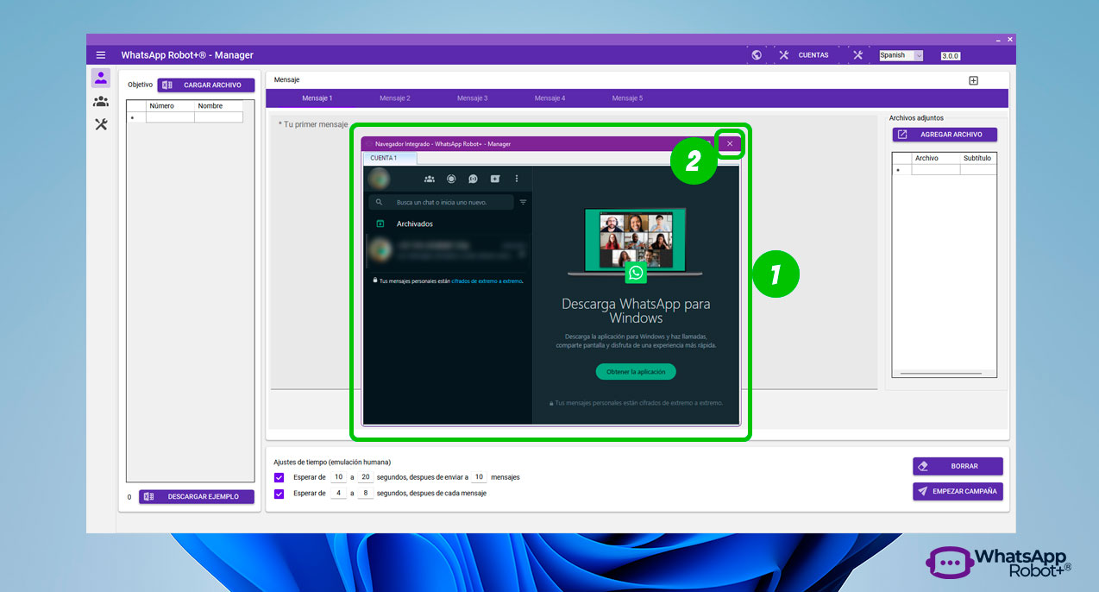
Task: Click the messages count field before 'mensajes'
Action: [x=479, y=477]
